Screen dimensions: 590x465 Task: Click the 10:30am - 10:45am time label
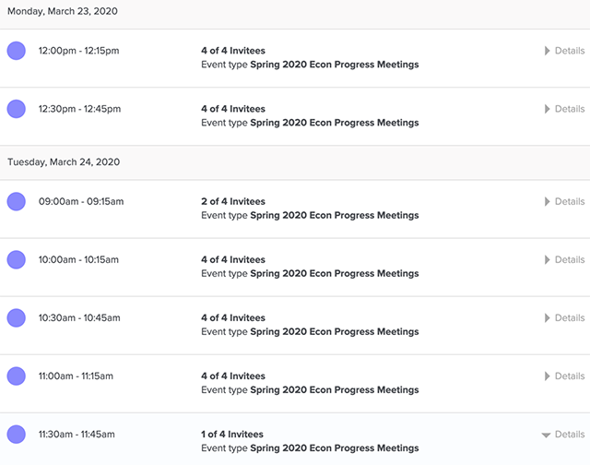pos(79,317)
